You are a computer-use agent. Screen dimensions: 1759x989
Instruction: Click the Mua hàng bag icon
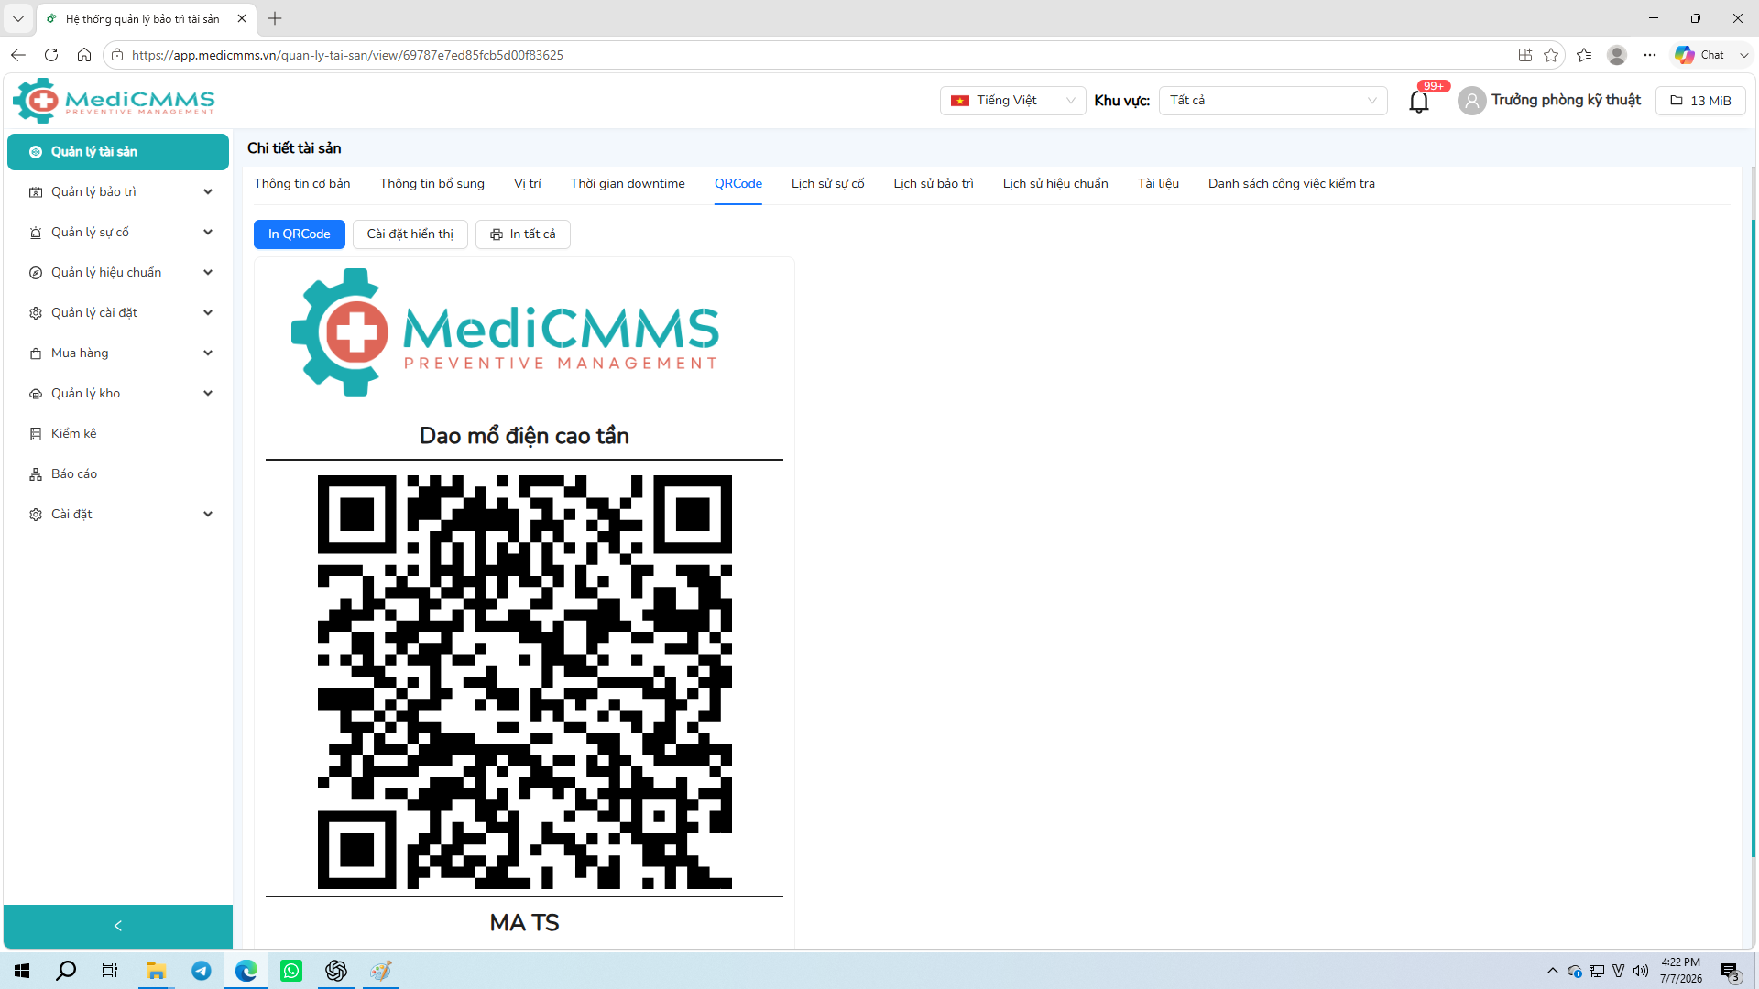click(x=36, y=353)
